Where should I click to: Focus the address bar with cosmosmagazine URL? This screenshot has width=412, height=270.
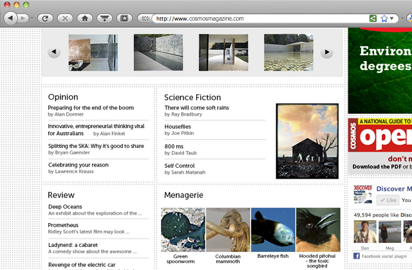pos(261,19)
